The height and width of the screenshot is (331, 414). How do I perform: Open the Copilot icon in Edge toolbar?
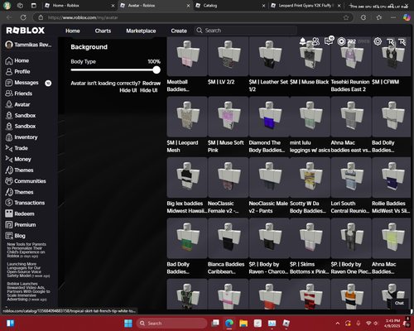[407, 17]
